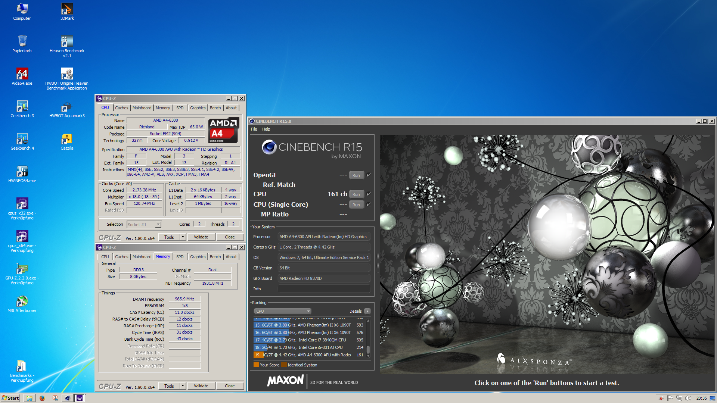The image size is (717, 403).
Task: Select the 3DMark desktop shortcut
Action: (67, 12)
